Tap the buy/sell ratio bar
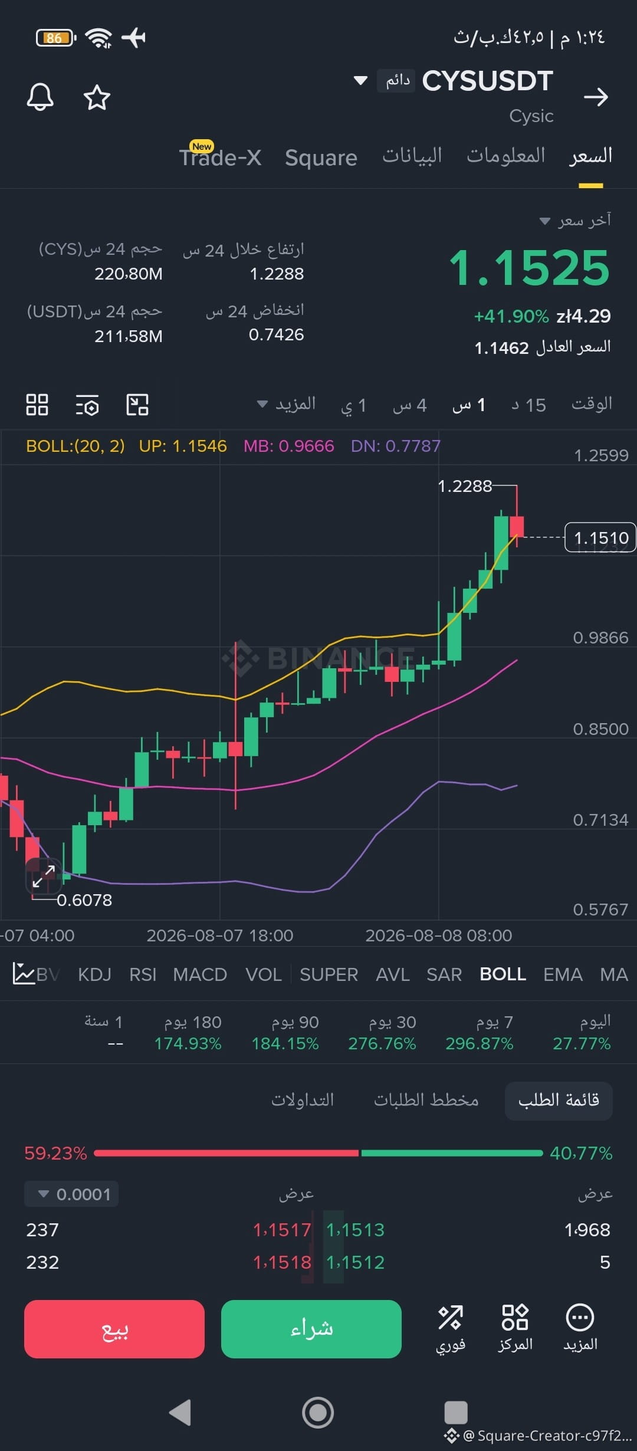The height and width of the screenshot is (1451, 637). [318, 1153]
